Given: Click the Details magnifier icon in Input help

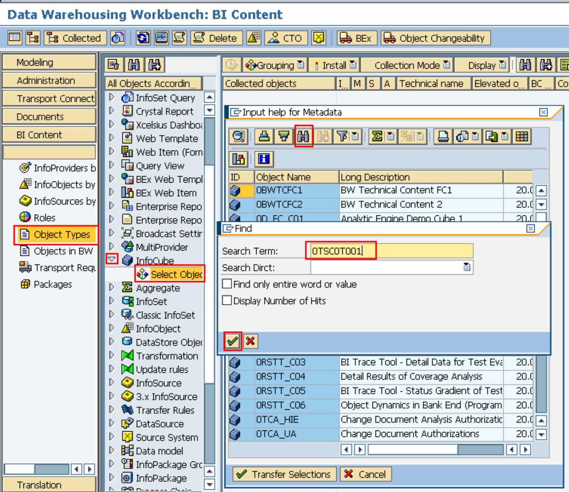Looking at the screenshot, I should (239, 136).
